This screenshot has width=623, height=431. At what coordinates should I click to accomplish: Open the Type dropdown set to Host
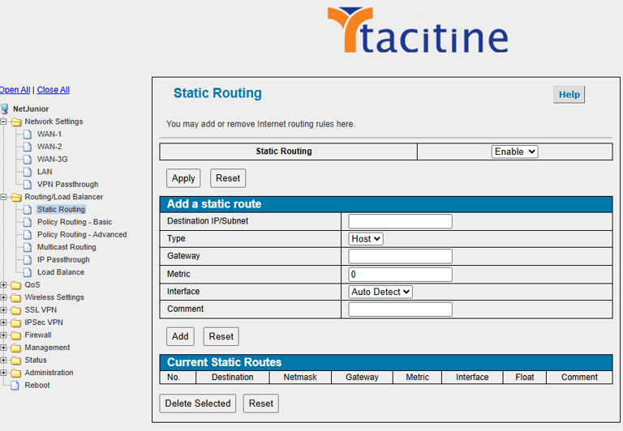coord(366,239)
